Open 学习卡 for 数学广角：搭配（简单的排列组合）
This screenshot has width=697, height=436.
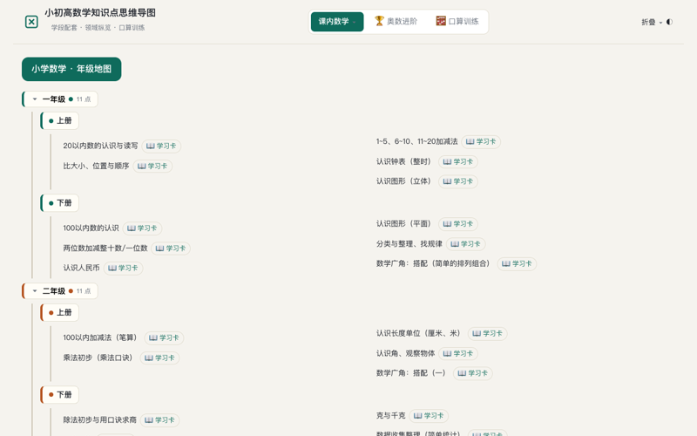tap(517, 263)
